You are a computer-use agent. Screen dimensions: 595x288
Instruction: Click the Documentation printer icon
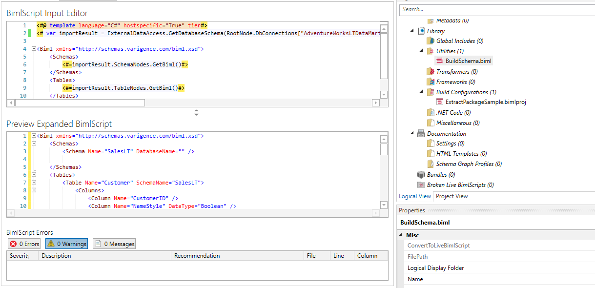[421, 134]
